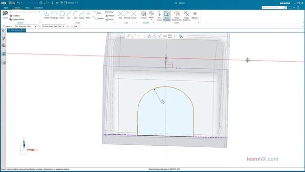This screenshot has height=172, width=305.
Task: Click the equal relation icon in scene toolbar
Action: point(165,36)
